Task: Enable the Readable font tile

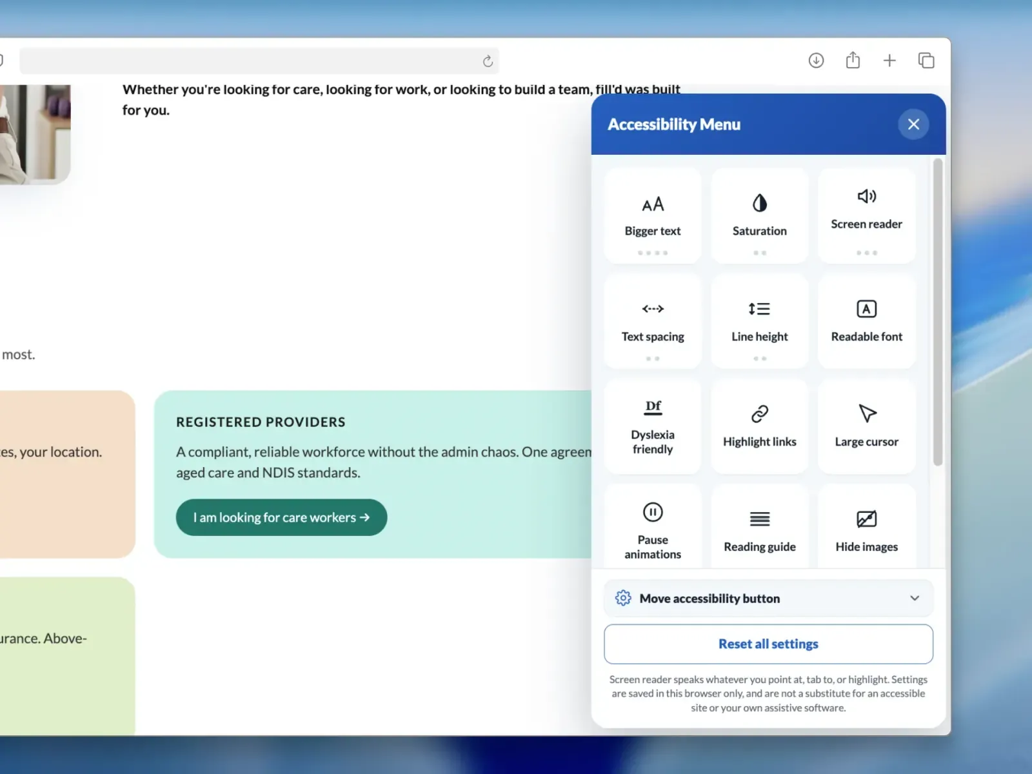Action: point(867,321)
